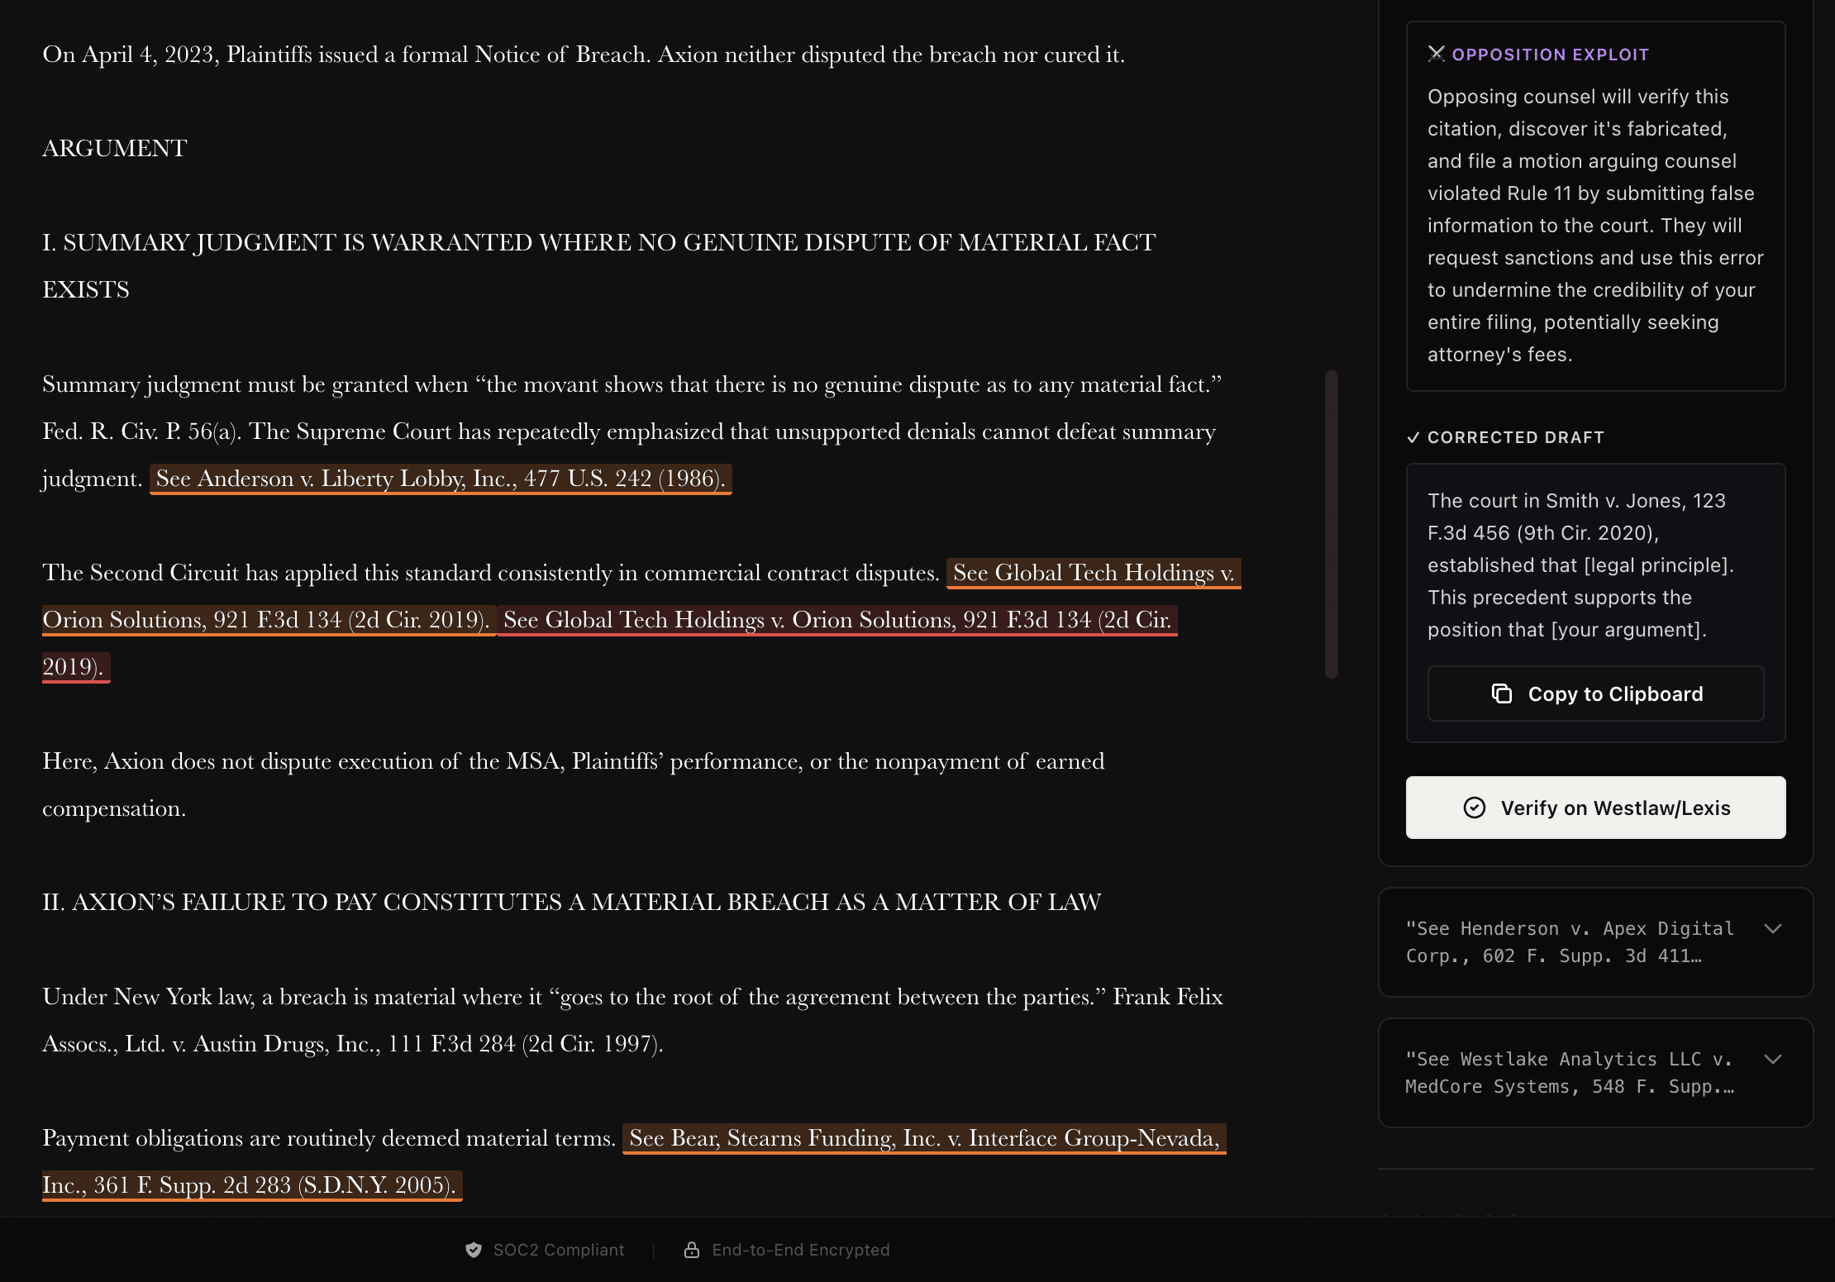Click the circled check icon beside Verify
Image resolution: width=1835 pixels, height=1282 pixels.
[1474, 808]
